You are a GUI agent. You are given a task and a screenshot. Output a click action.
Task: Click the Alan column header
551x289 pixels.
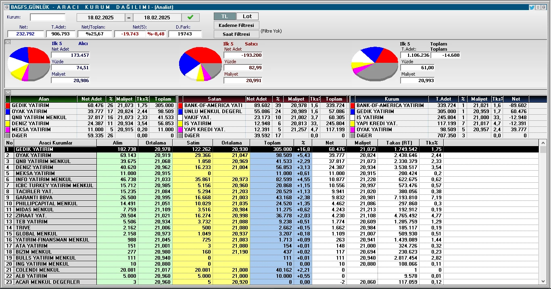coord(44,99)
